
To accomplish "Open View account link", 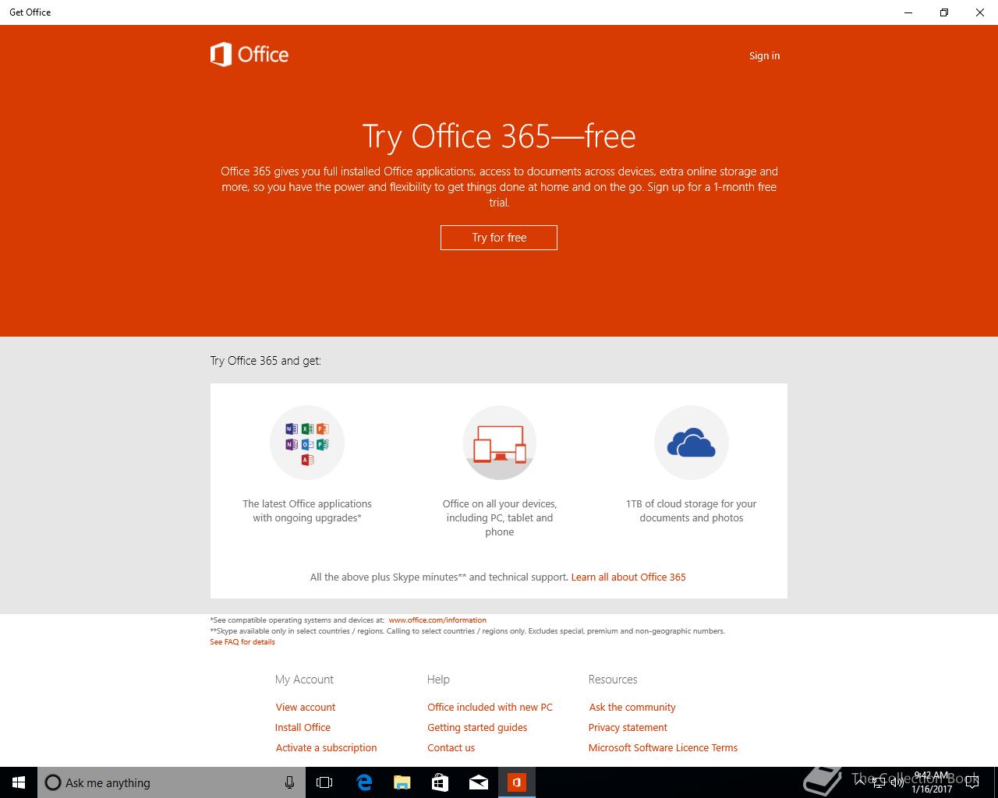I will coord(306,707).
